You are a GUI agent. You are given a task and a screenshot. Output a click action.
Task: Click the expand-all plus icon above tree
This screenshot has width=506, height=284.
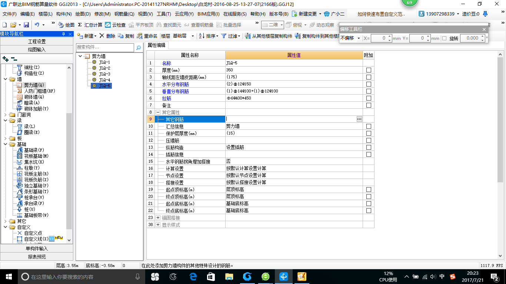pos(5,58)
